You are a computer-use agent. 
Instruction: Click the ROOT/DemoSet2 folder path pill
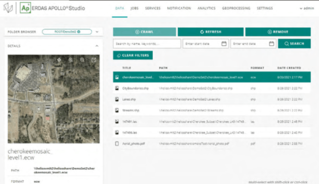(x=67, y=32)
